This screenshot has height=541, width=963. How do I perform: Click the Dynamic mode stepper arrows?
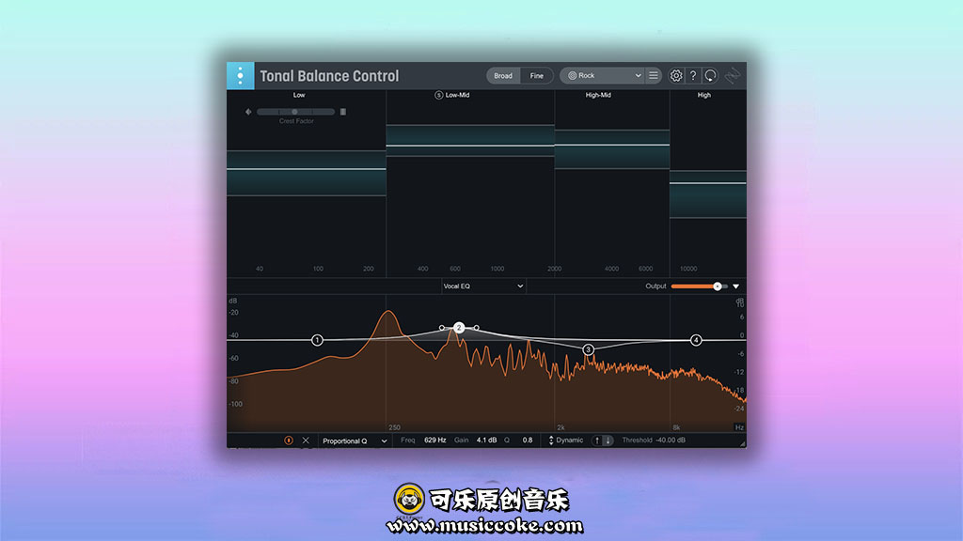[551, 441]
